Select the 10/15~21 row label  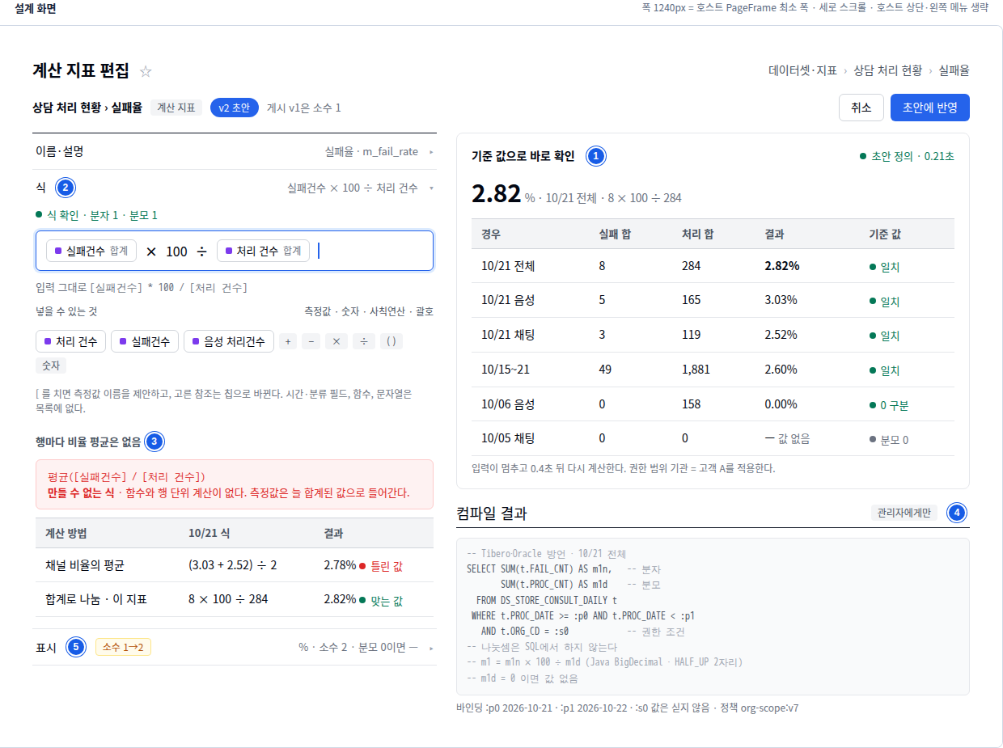click(506, 369)
